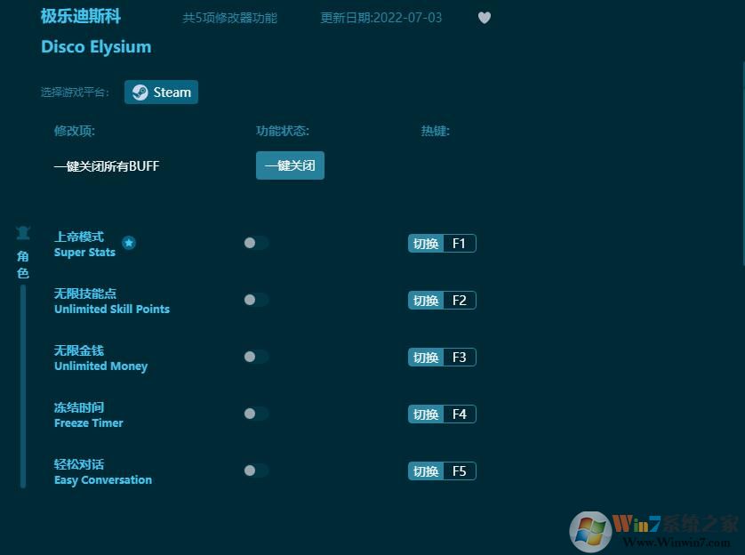The width and height of the screenshot is (745, 555).
Task: Select the Steam game platform
Action: 161,92
